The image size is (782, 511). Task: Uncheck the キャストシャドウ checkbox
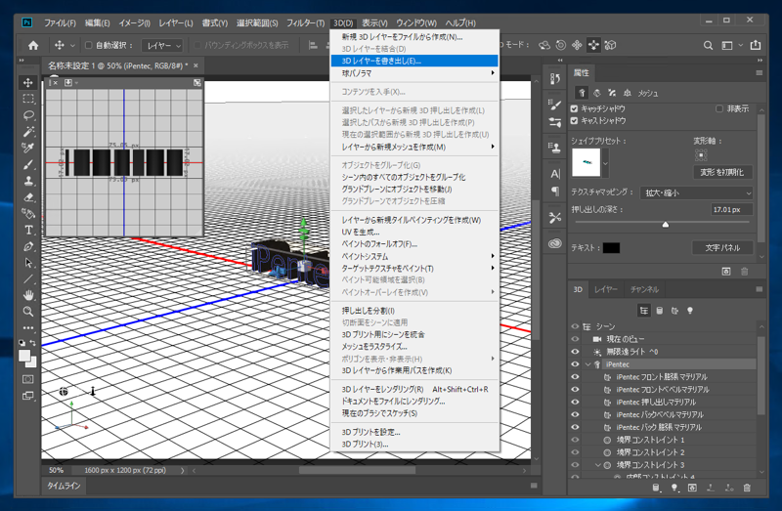(x=574, y=120)
